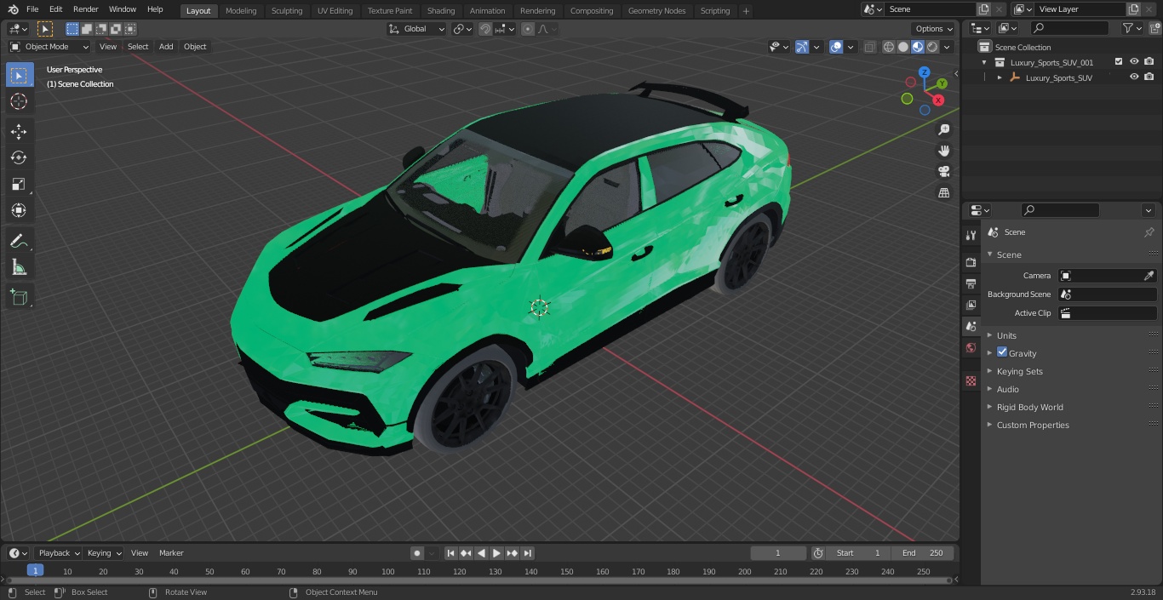Open the View Layer properties tab

click(971, 305)
